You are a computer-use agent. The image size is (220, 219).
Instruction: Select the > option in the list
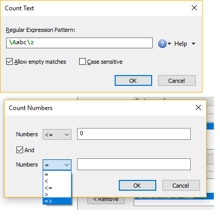click(x=57, y=194)
